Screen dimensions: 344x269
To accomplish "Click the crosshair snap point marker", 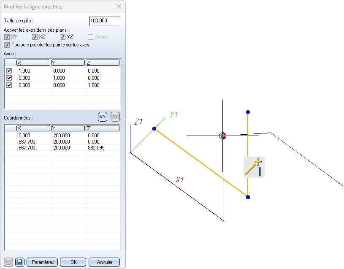I will click(x=222, y=136).
